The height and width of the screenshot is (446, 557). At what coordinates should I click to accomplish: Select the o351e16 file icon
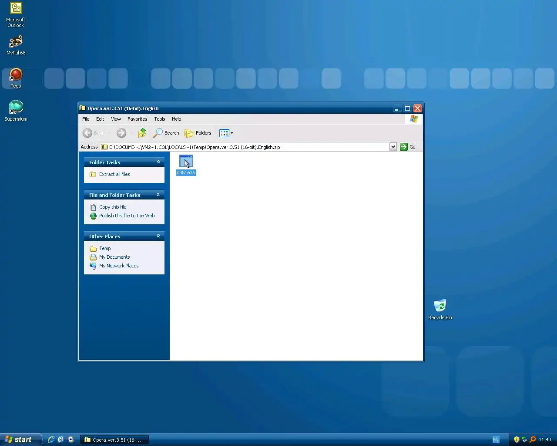(x=186, y=161)
